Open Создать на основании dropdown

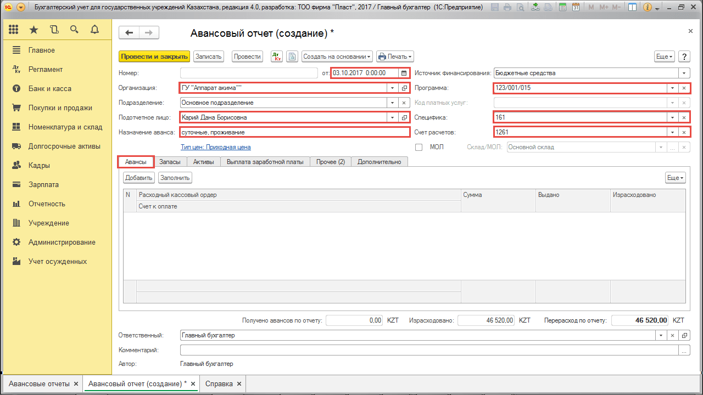337,57
